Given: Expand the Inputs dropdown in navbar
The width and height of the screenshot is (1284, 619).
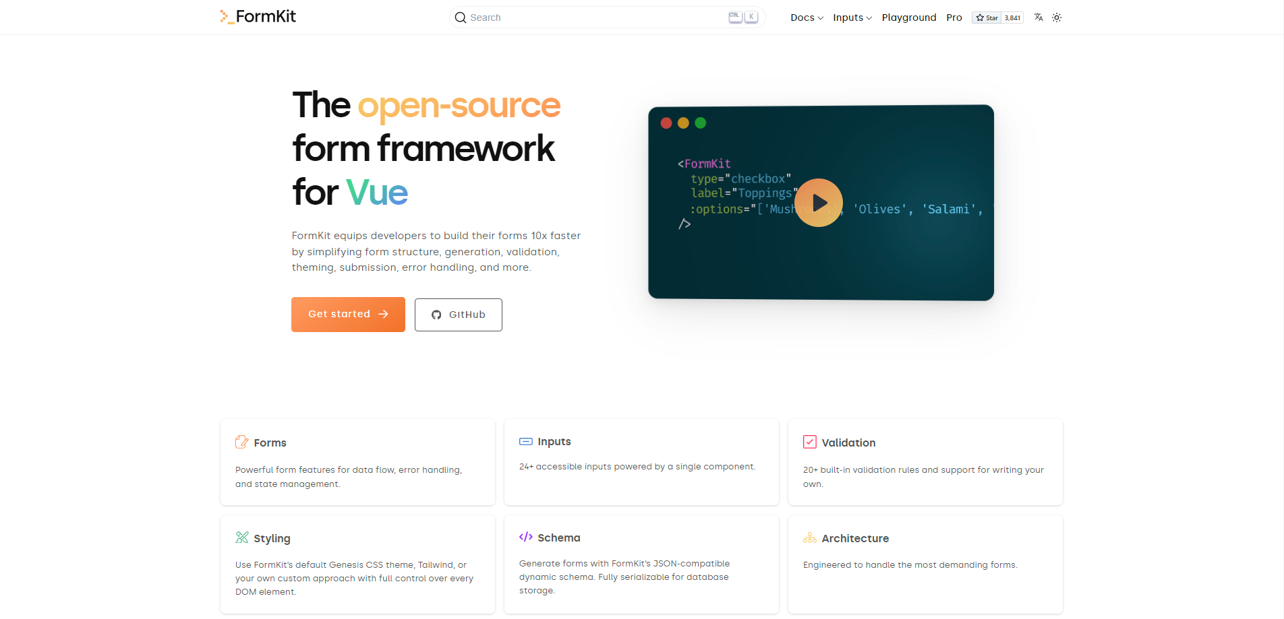Looking at the screenshot, I should pyautogui.click(x=852, y=18).
